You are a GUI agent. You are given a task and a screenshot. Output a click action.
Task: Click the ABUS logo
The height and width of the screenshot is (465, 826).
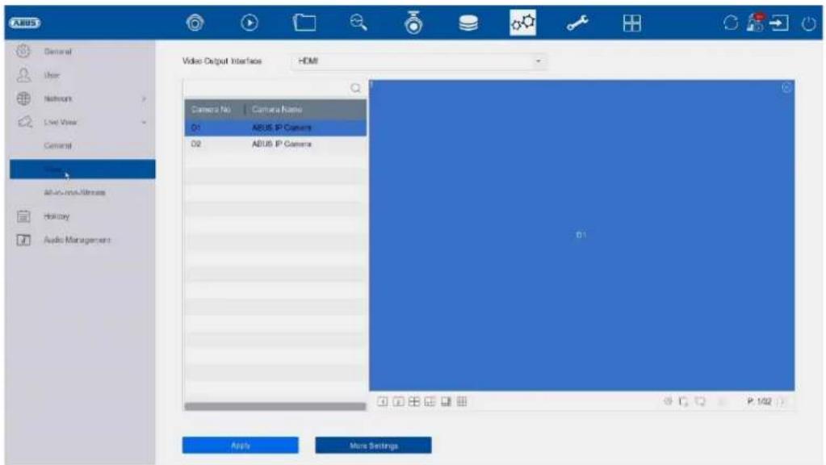click(24, 23)
